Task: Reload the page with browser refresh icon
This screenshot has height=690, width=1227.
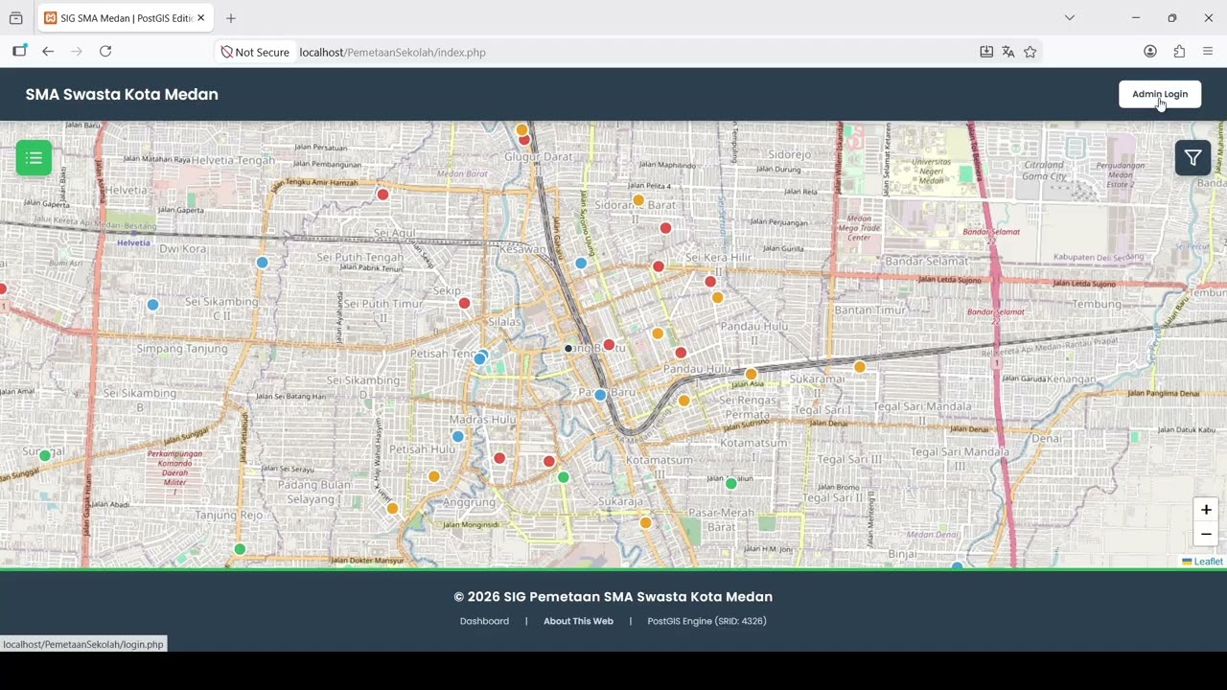Action: click(x=105, y=52)
